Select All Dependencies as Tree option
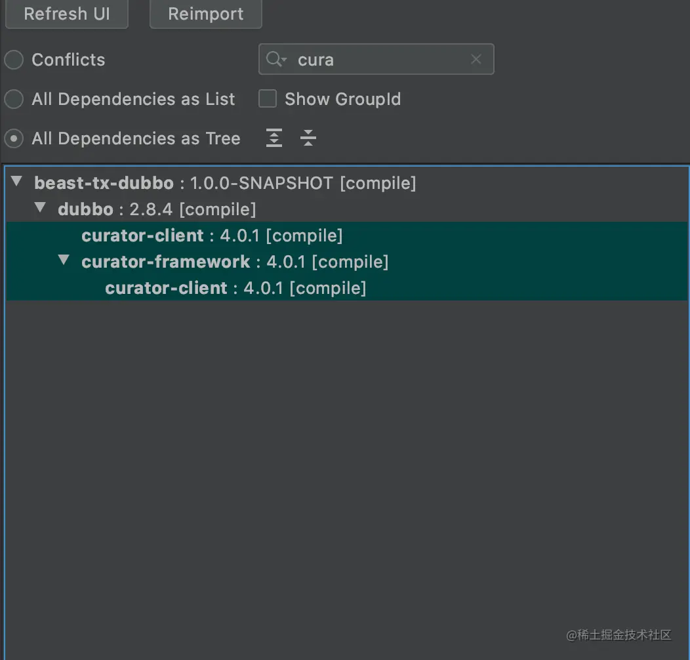The width and height of the screenshot is (690, 660). (14, 139)
